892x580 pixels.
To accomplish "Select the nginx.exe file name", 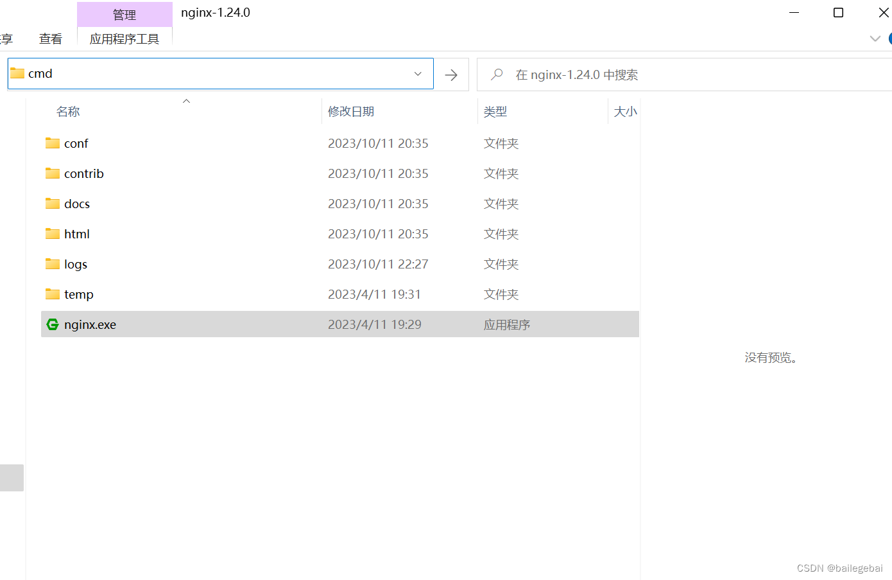I will click(x=90, y=324).
